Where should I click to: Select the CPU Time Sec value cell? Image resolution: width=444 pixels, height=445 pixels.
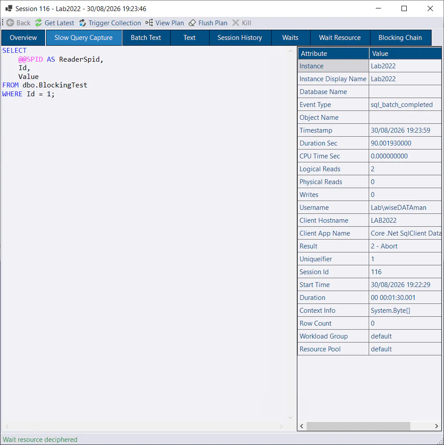click(405, 156)
